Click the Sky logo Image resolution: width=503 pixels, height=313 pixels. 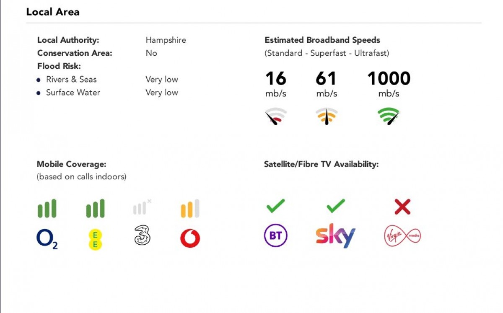pyautogui.click(x=335, y=235)
